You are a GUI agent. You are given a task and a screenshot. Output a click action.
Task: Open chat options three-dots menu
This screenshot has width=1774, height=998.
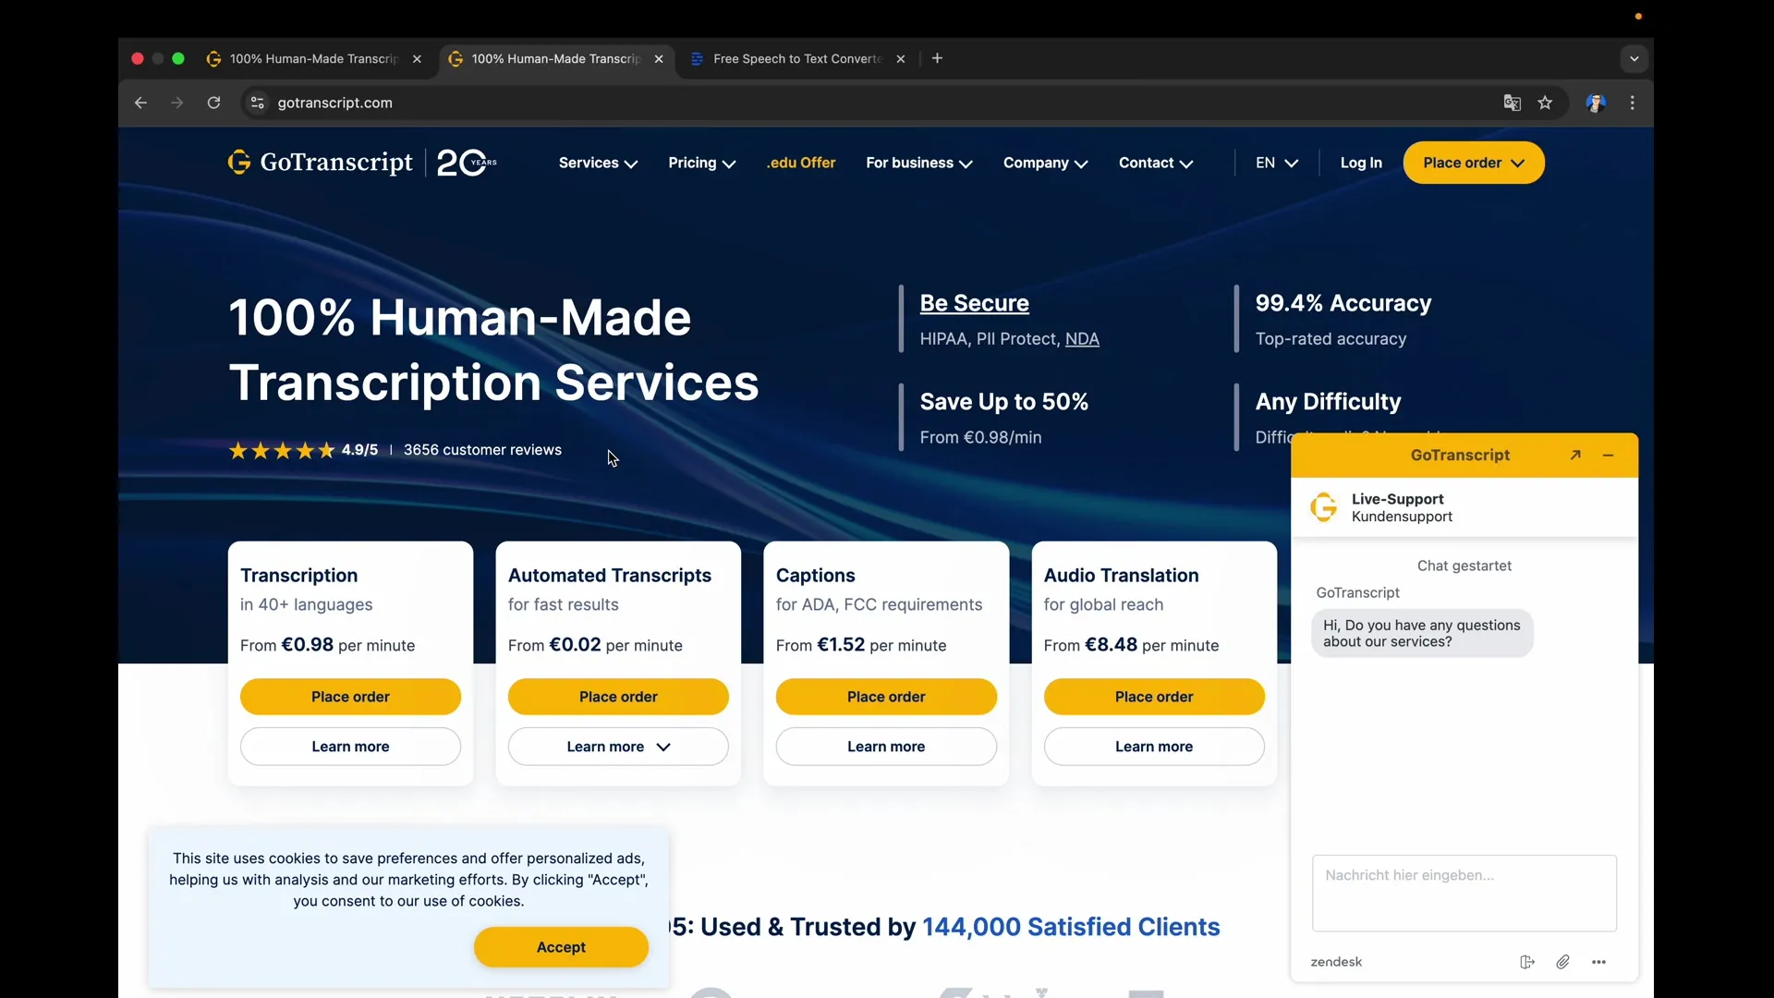click(1598, 962)
